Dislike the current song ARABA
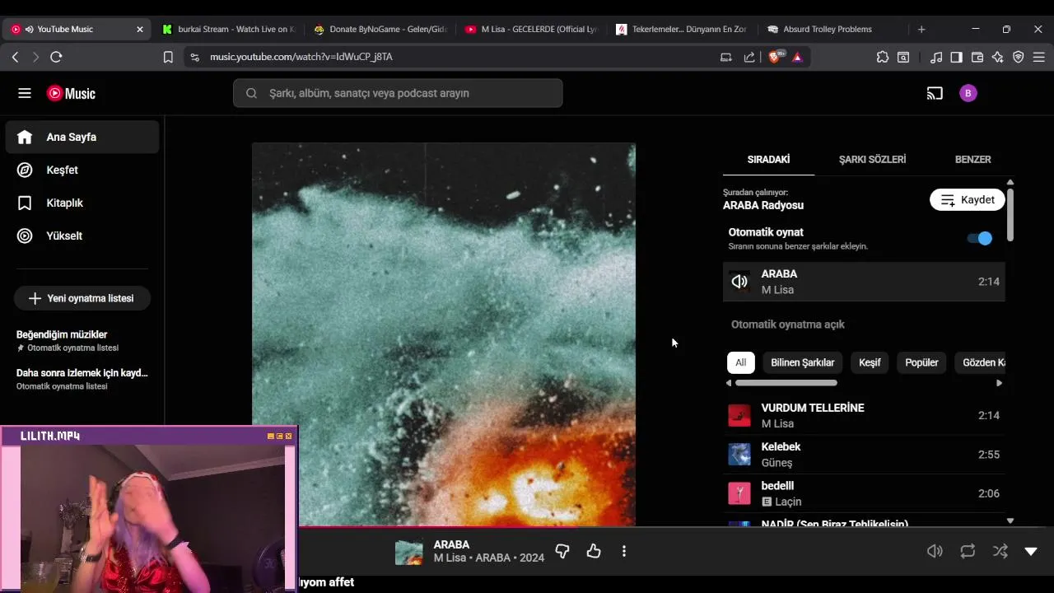Viewport: 1054px width, 593px height. click(562, 551)
